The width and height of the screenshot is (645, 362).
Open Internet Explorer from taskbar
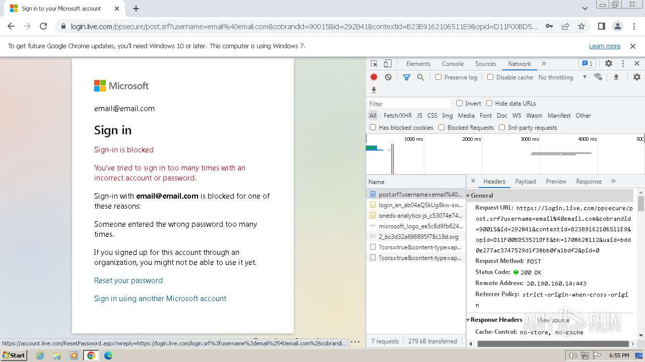40,355
